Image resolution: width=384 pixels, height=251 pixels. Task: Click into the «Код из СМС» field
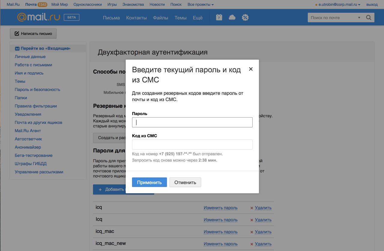[192, 145]
